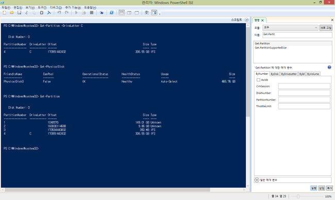Open the 모듈 dropdown showing 모두
This screenshot has height=200, width=335.
point(290,27)
